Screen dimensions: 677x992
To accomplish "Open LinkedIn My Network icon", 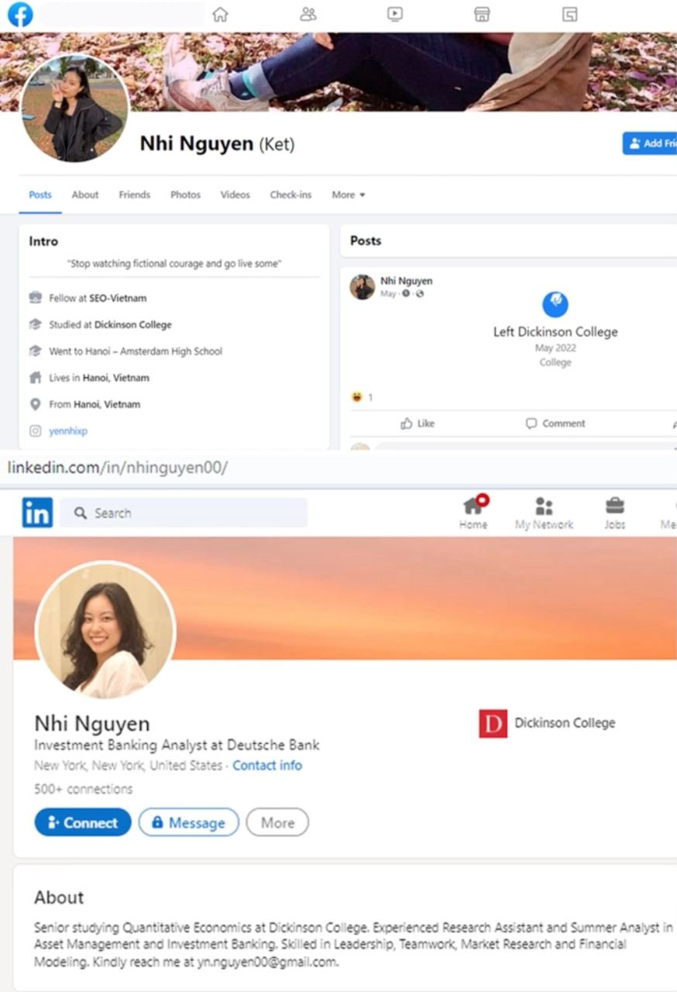I will pyautogui.click(x=544, y=514).
